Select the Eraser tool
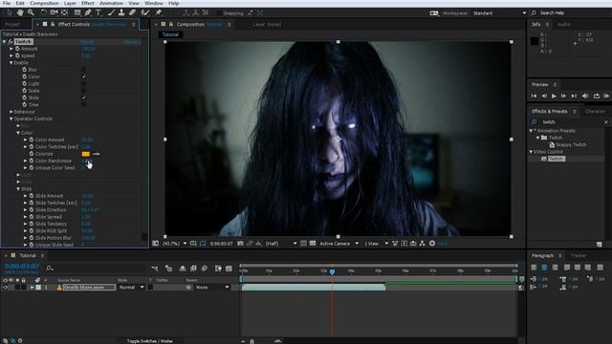Viewport: 612px width, 344px height. 132,12
